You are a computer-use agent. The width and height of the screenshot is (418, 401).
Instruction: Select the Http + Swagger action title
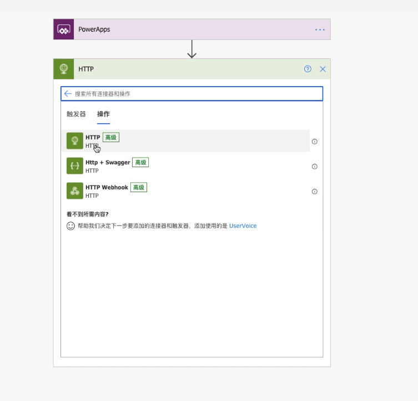tap(108, 163)
